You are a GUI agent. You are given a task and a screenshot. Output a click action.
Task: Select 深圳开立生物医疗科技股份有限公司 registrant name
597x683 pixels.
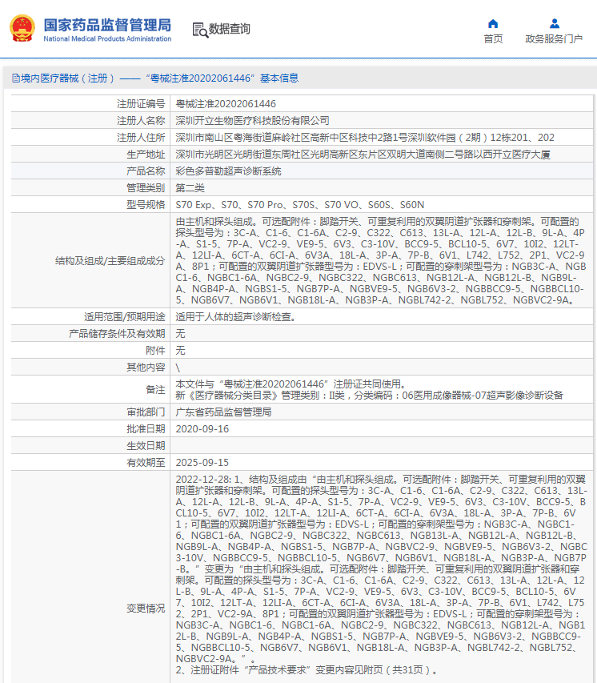tap(252, 121)
